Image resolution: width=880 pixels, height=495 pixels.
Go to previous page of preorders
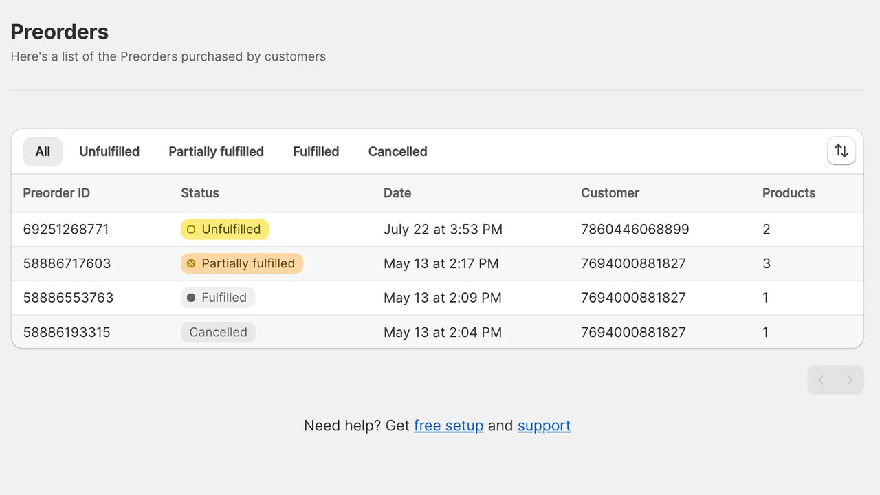[822, 380]
